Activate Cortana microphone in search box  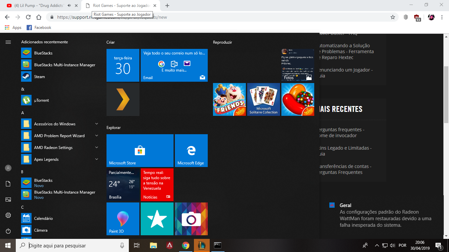(122, 245)
